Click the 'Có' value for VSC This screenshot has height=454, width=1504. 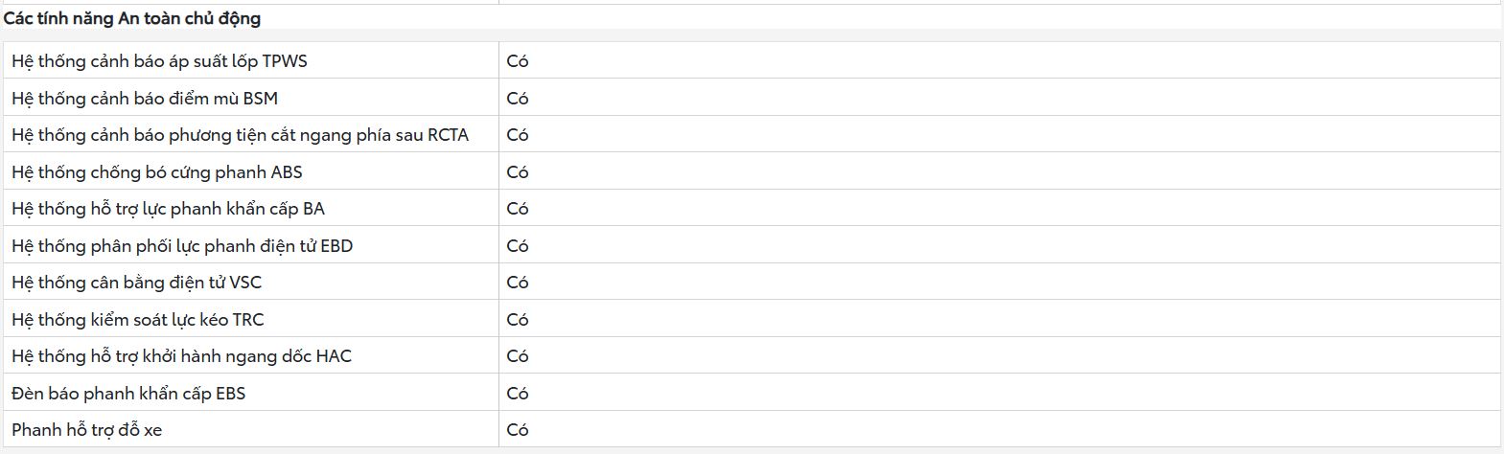click(x=518, y=282)
